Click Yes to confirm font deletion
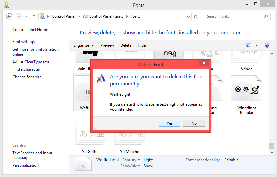 click(x=170, y=123)
